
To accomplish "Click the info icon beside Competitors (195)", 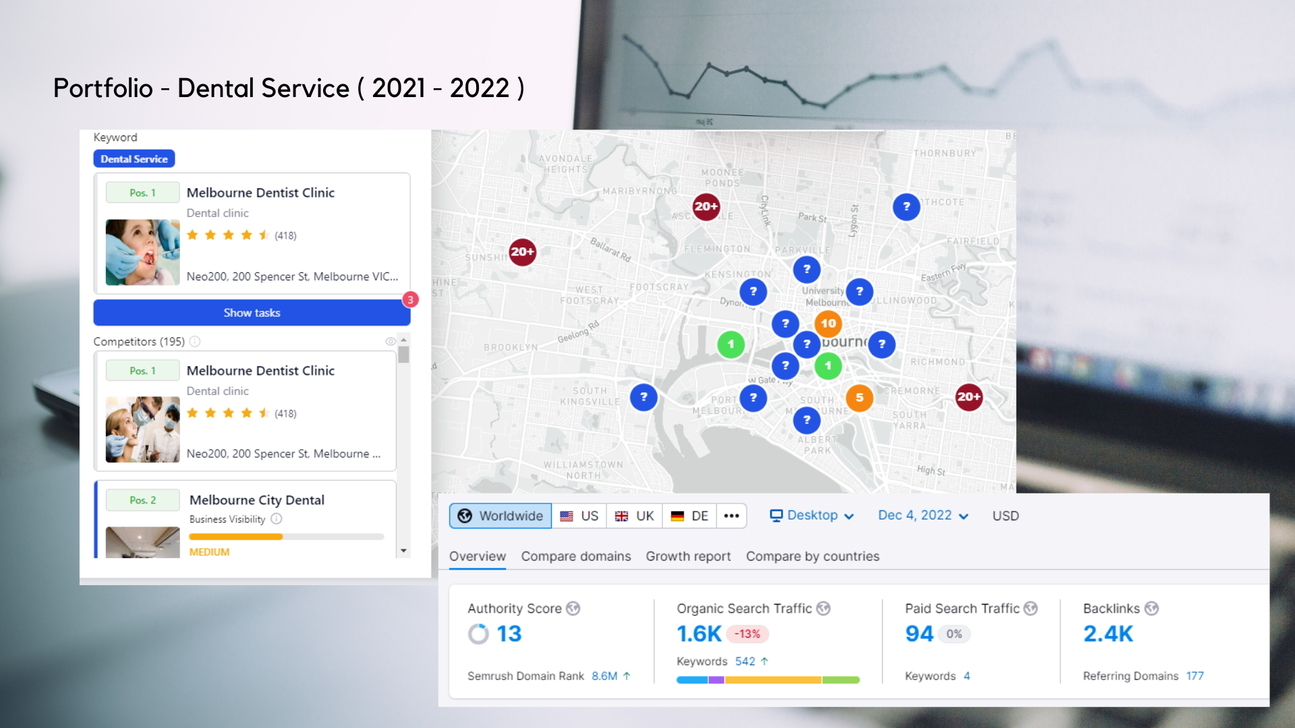I will click(195, 342).
